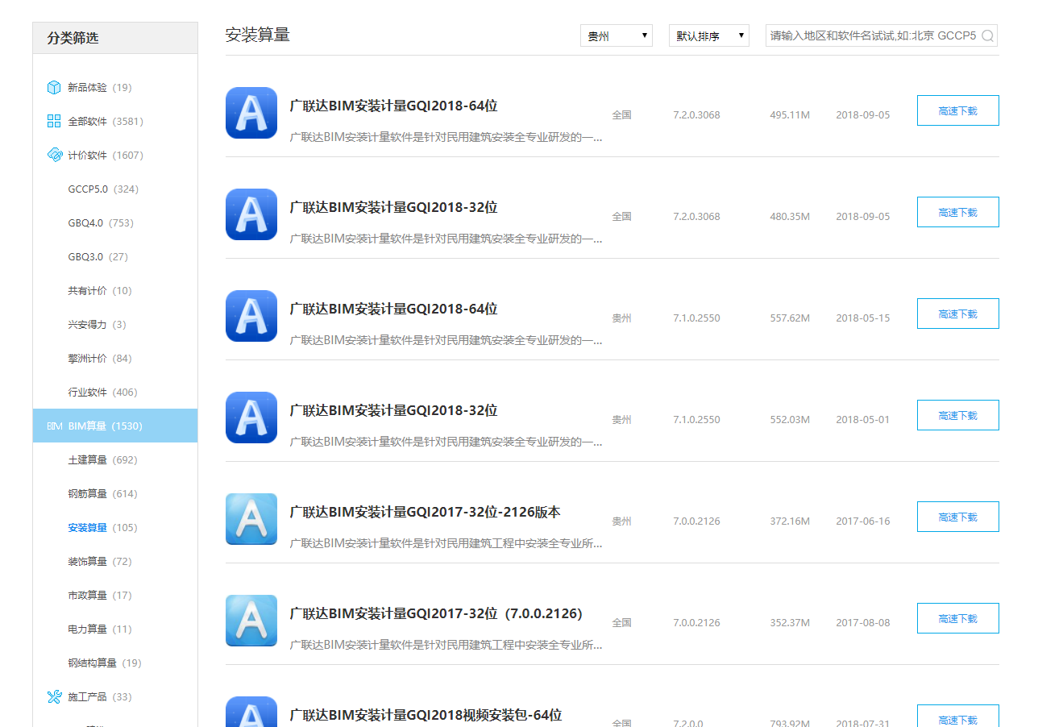Open title 广联达BIM安装计量GQI2017-32位-2126版本
This screenshot has width=1063, height=727.
point(425,512)
